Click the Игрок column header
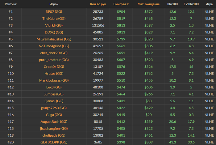The width and height of the screenshot is (216, 145). (54, 4)
